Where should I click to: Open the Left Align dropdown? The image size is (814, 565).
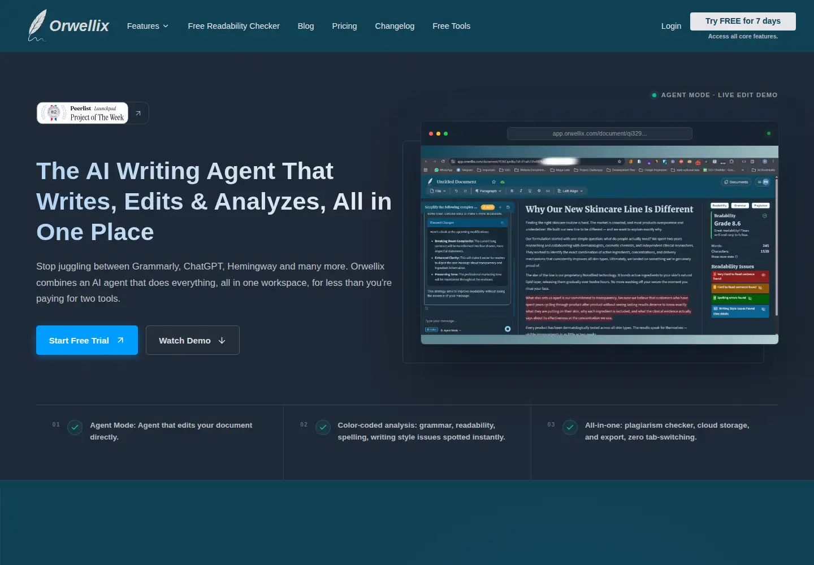(x=570, y=191)
